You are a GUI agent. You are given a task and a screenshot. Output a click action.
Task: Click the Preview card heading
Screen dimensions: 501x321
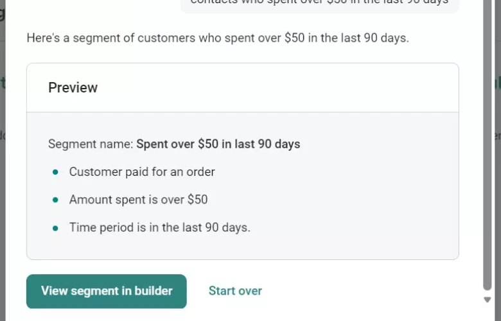click(x=73, y=88)
